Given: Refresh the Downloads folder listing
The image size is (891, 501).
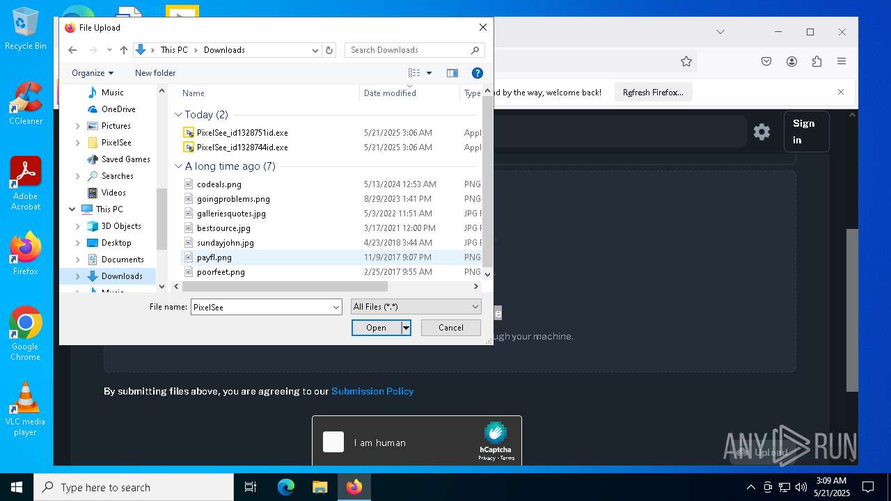Looking at the screenshot, I should [329, 50].
